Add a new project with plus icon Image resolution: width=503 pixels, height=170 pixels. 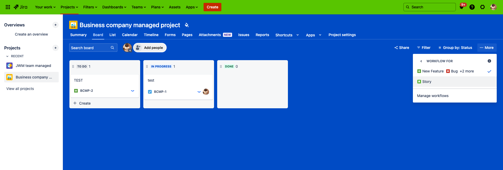tap(56, 48)
